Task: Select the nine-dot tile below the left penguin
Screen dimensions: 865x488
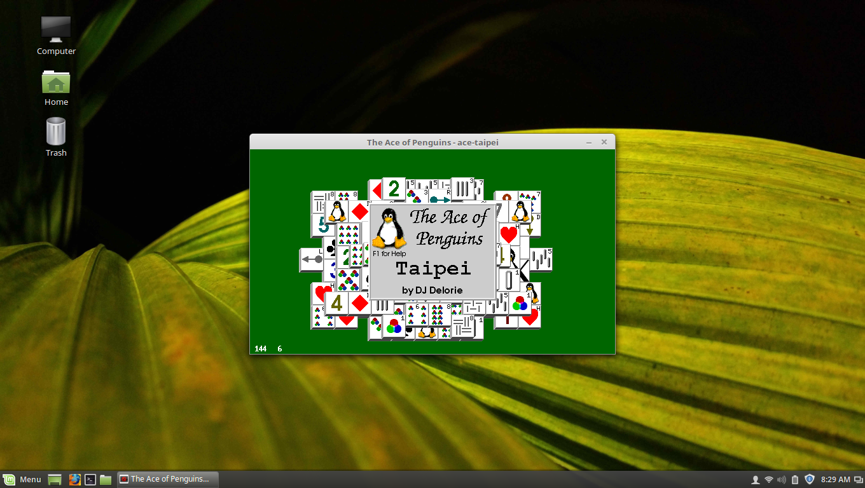Action: (x=348, y=234)
